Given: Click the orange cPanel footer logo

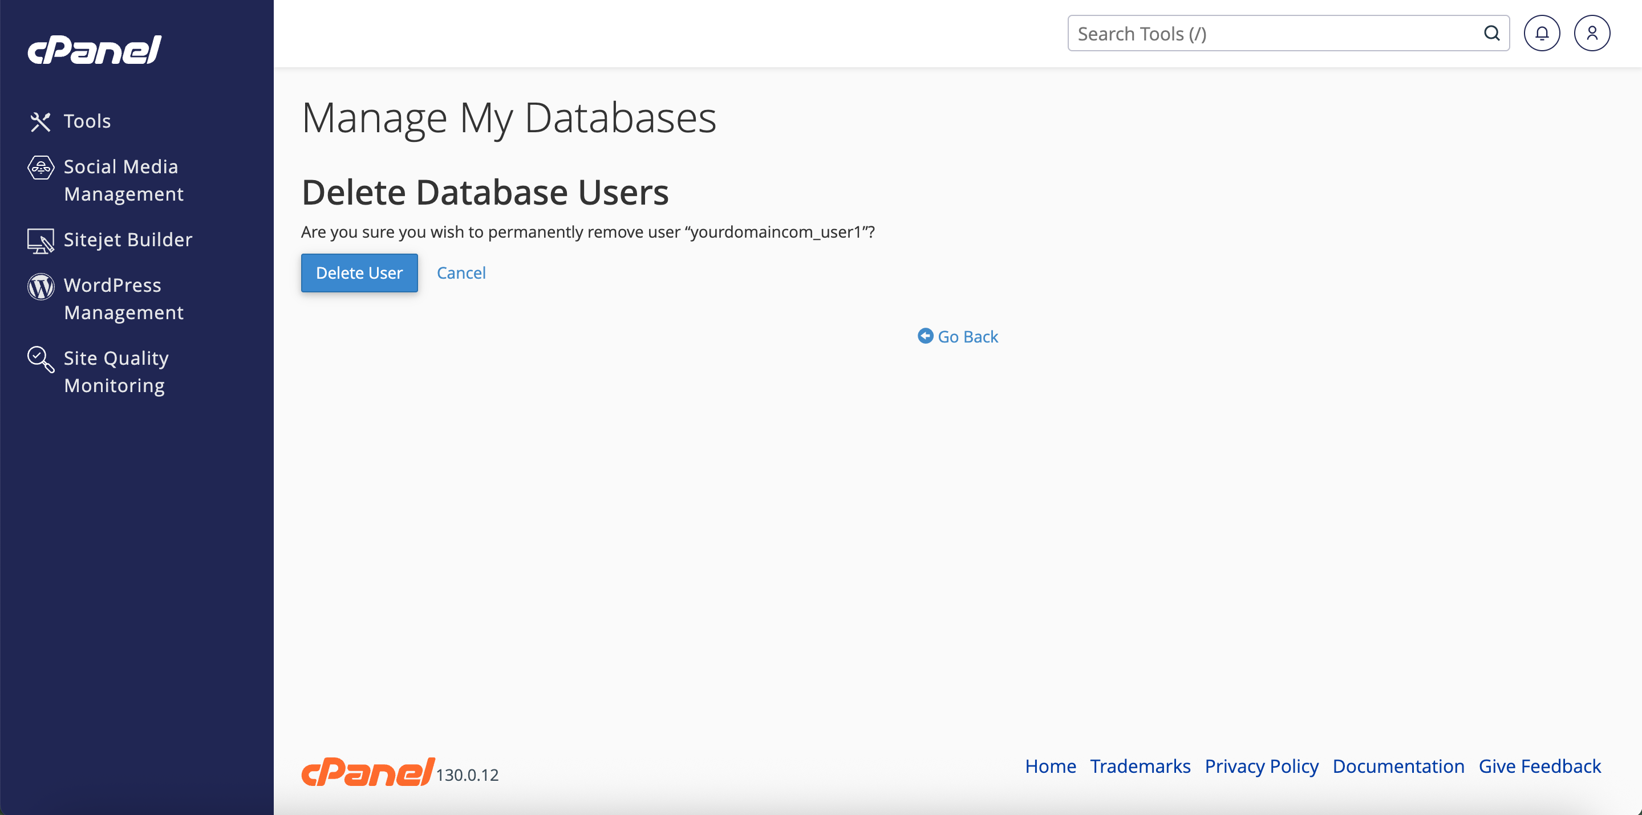Looking at the screenshot, I should 368,772.
